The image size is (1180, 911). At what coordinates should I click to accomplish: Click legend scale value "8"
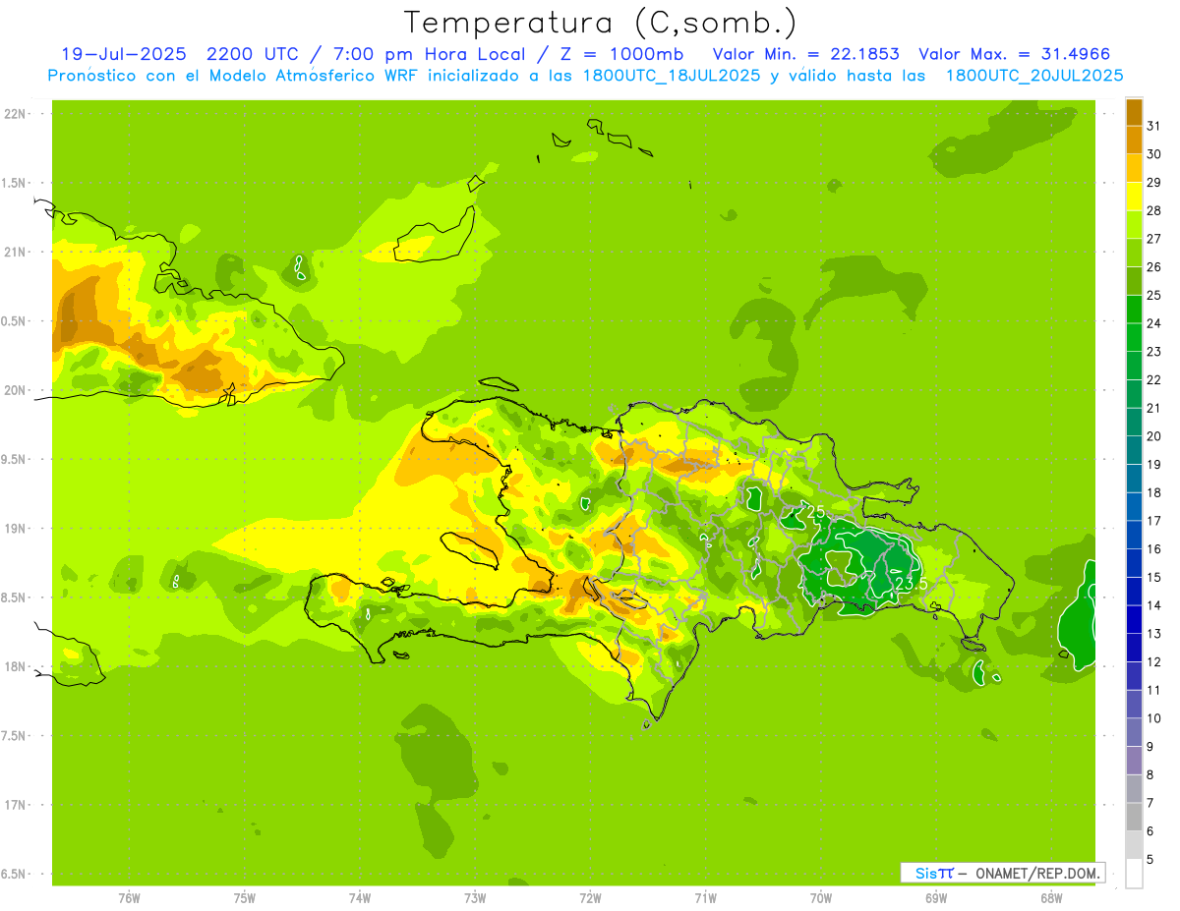coord(1150,774)
